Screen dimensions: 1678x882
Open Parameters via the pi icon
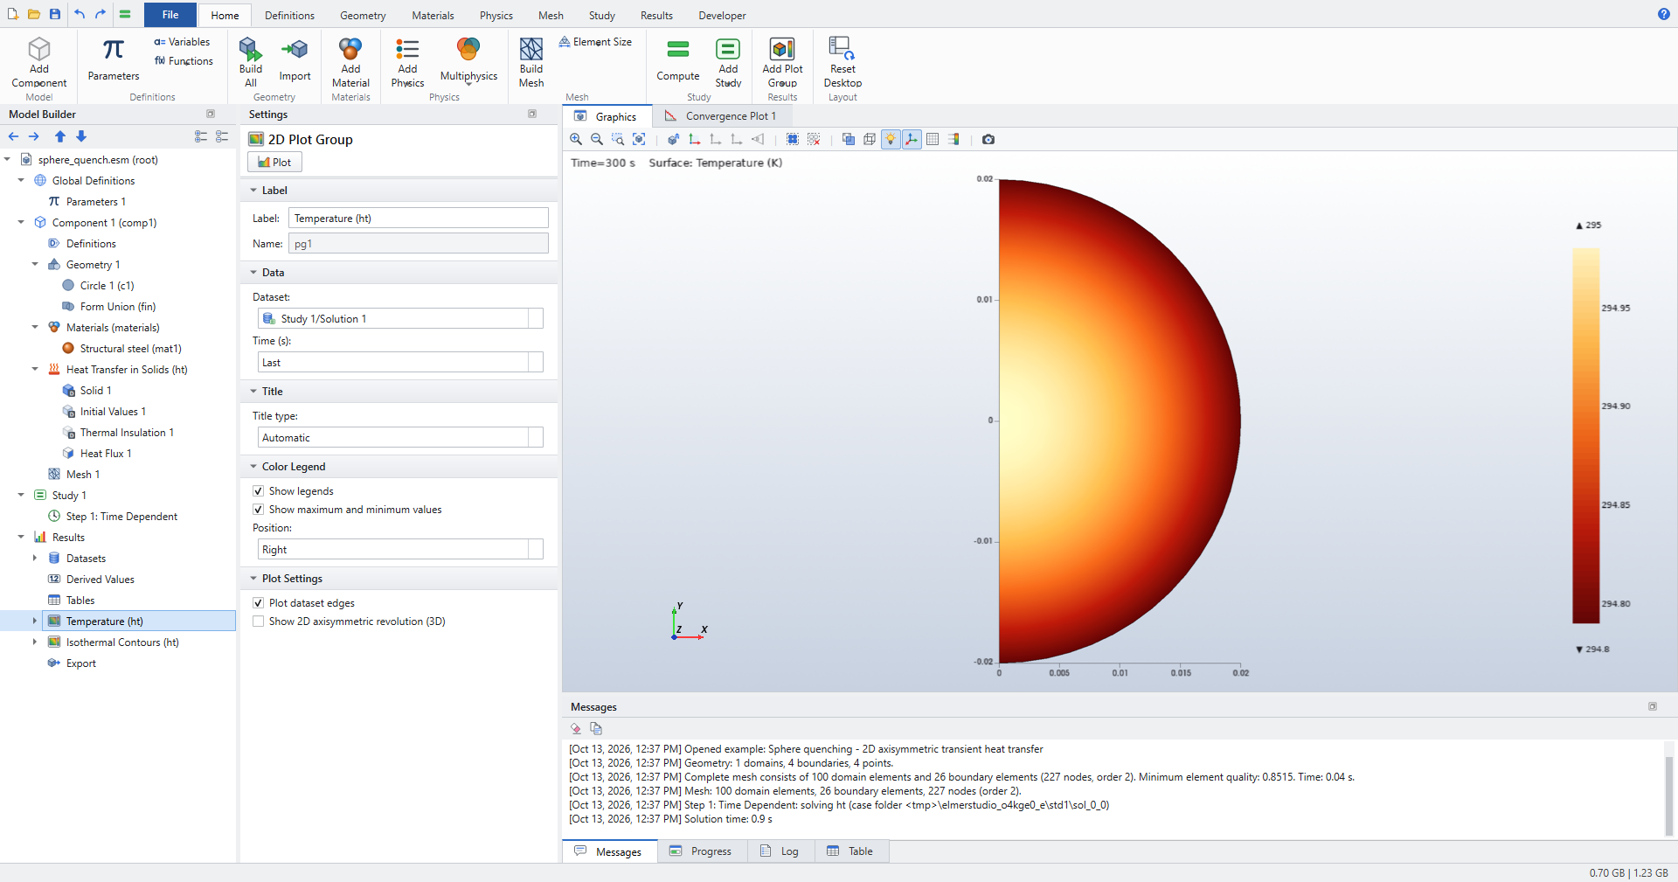(x=114, y=59)
